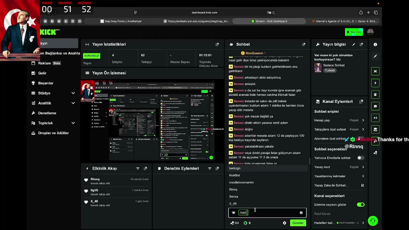The image size is (409, 230).
Task: Open the filter options in Denetim Eylemleri
Action: 210,168
